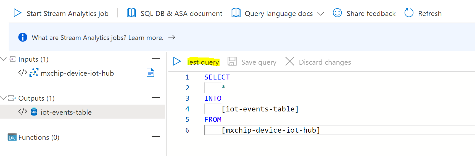The image size is (475, 156).
Task: Click the Start Stream Analytics job label
Action: [x=68, y=13]
